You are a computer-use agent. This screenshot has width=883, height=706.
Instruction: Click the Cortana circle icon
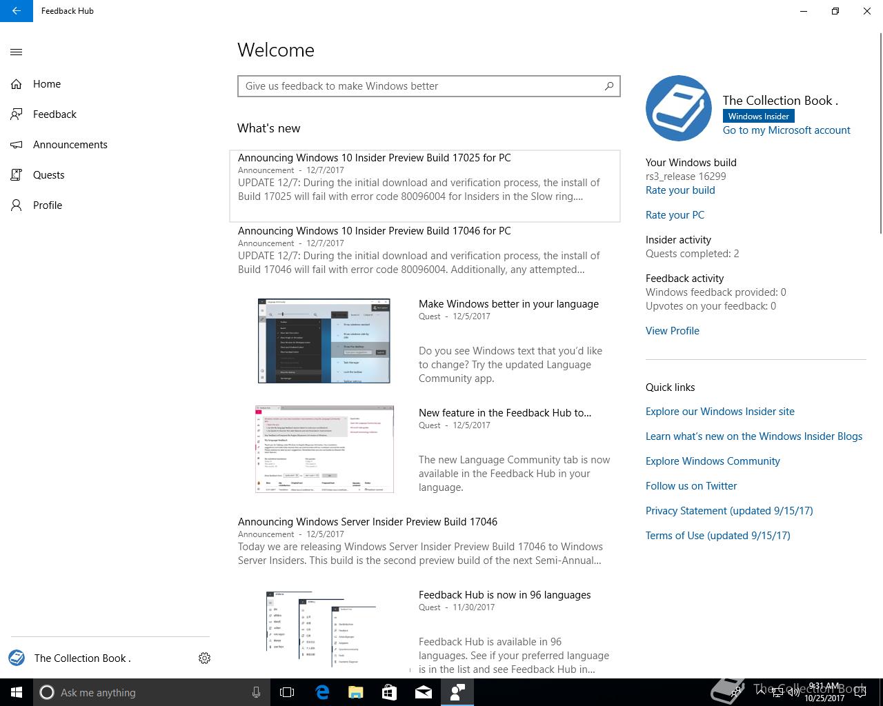47,692
